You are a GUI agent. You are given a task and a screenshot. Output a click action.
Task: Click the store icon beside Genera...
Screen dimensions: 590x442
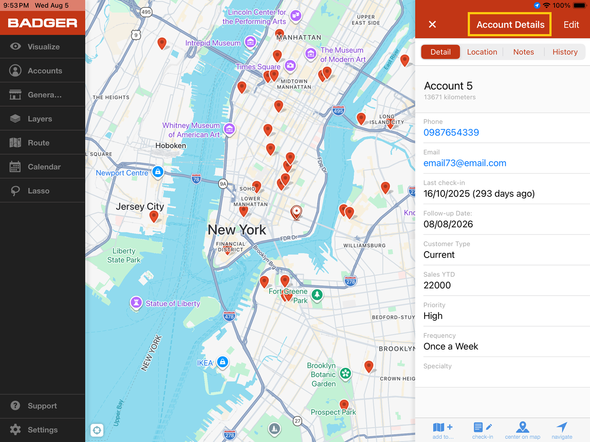point(16,95)
